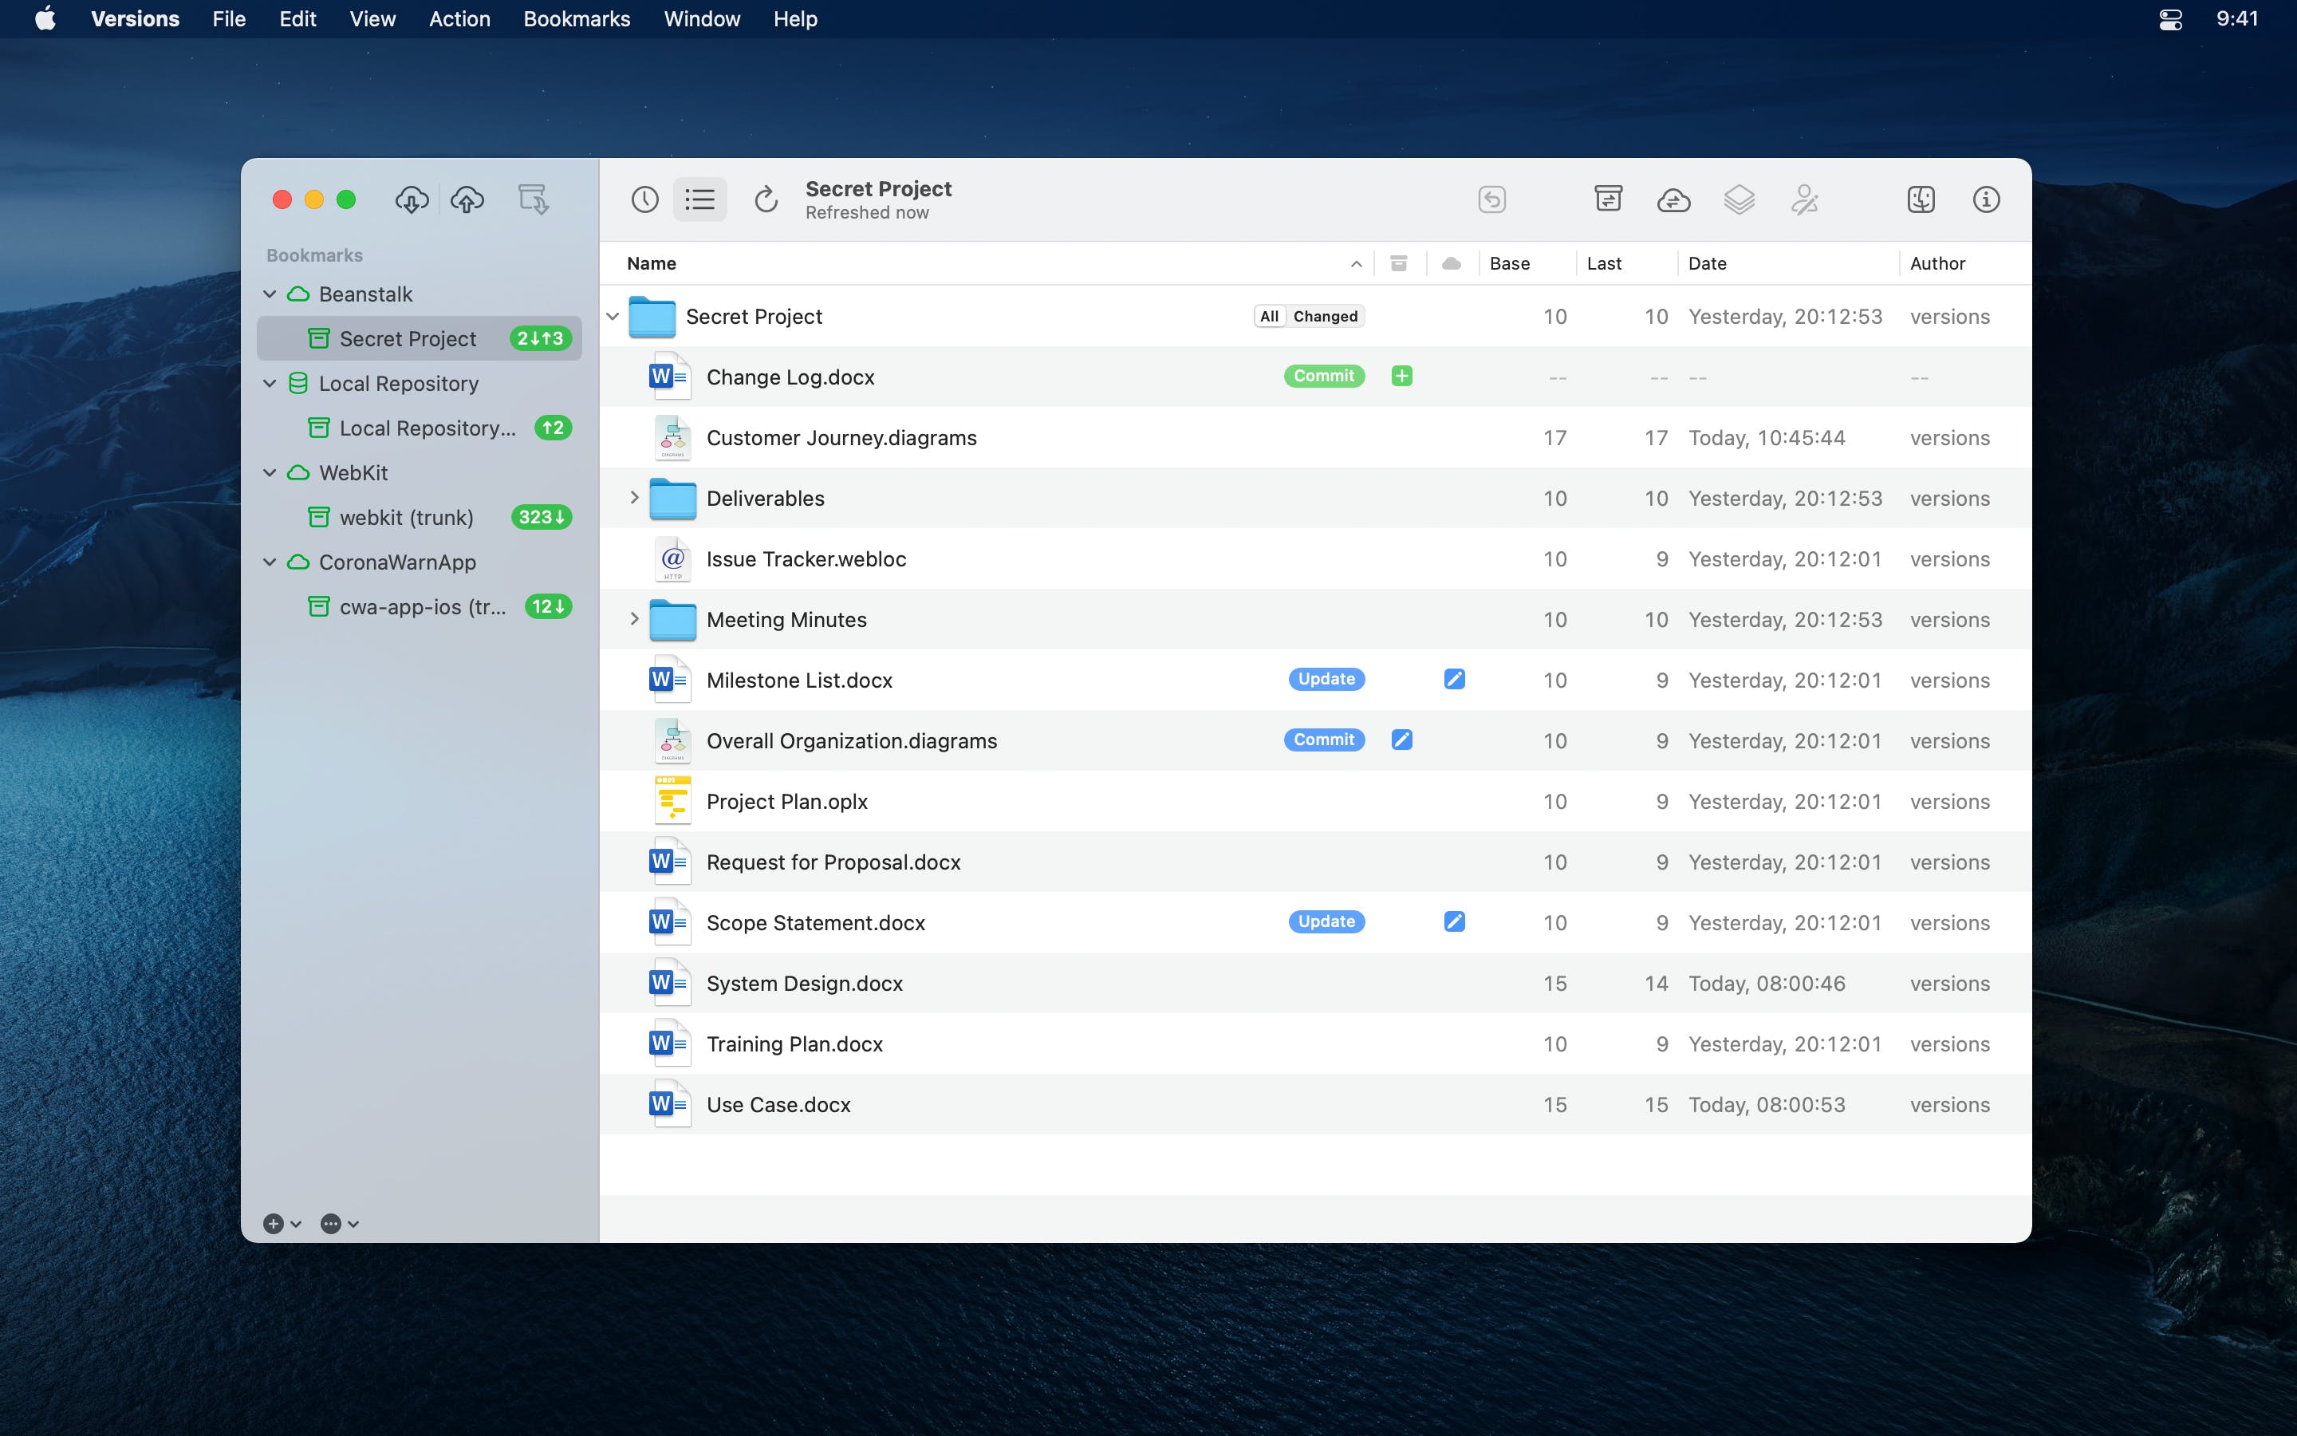Toggle the Changed filter for Secret Project
Screen dimensions: 2297x1436
tap(1323, 315)
